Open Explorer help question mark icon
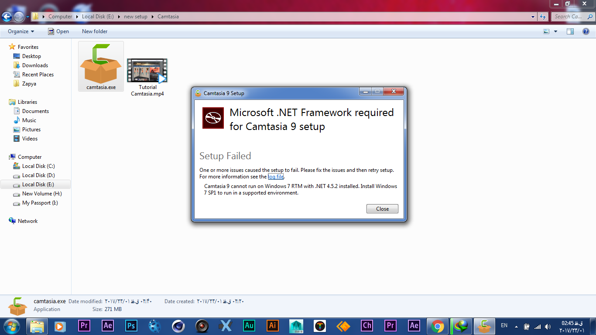596x335 pixels. pos(586,31)
